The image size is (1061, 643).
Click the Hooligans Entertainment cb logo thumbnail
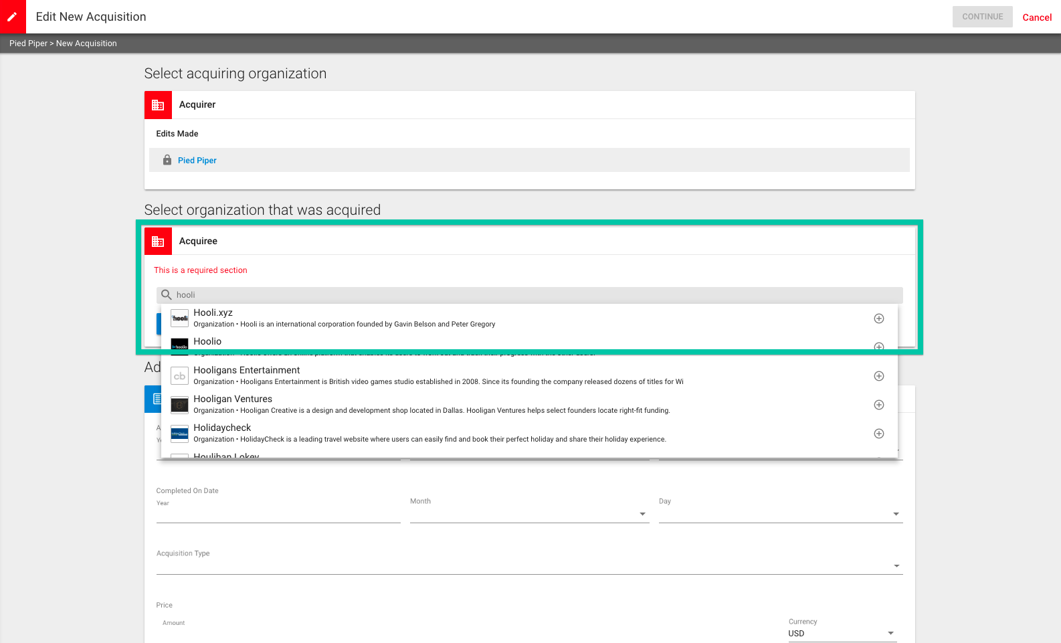(x=179, y=376)
